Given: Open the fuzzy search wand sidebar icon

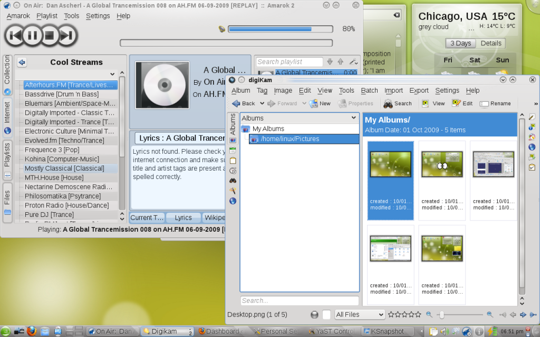Looking at the screenshot, I should coord(233,191).
